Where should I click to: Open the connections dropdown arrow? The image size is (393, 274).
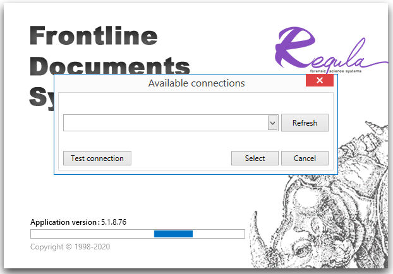273,122
